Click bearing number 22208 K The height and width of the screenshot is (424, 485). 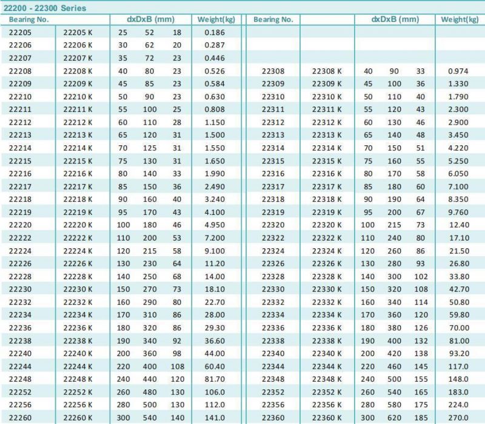78,71
